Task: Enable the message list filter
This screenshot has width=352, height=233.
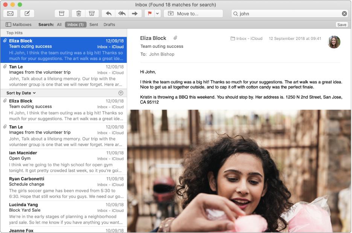Action: (x=121, y=93)
